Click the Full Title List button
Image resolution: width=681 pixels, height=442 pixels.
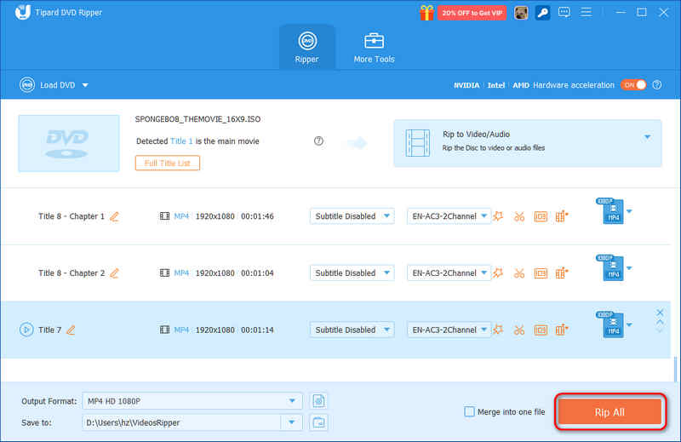(x=167, y=164)
